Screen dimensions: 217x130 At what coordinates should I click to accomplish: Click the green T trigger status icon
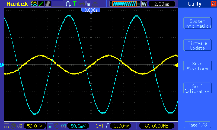(x=75, y=4)
